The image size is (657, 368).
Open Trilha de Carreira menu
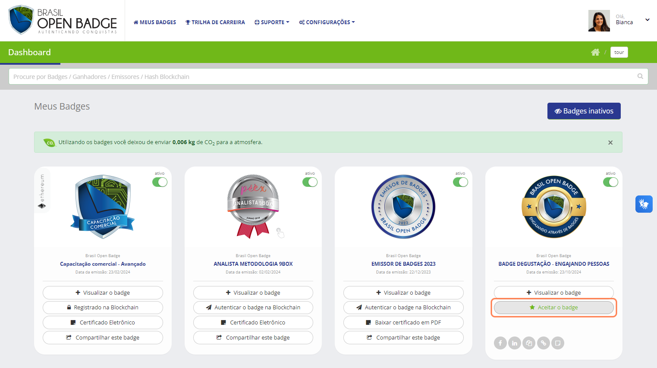[x=215, y=22]
